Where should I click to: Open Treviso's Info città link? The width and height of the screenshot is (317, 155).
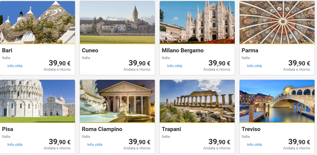tap(254, 144)
